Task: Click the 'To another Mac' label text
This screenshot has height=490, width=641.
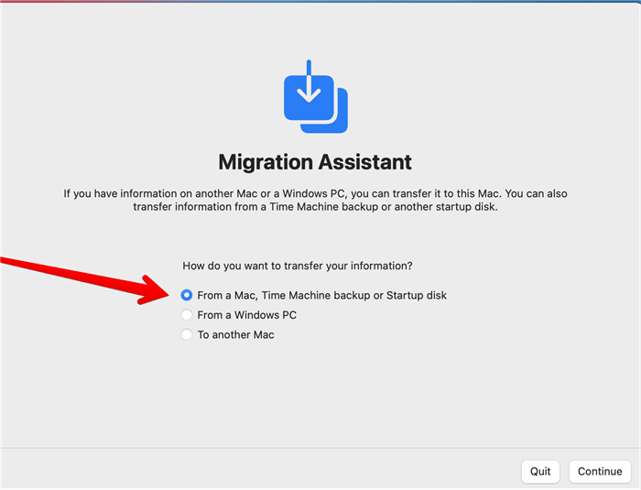Action: point(235,335)
